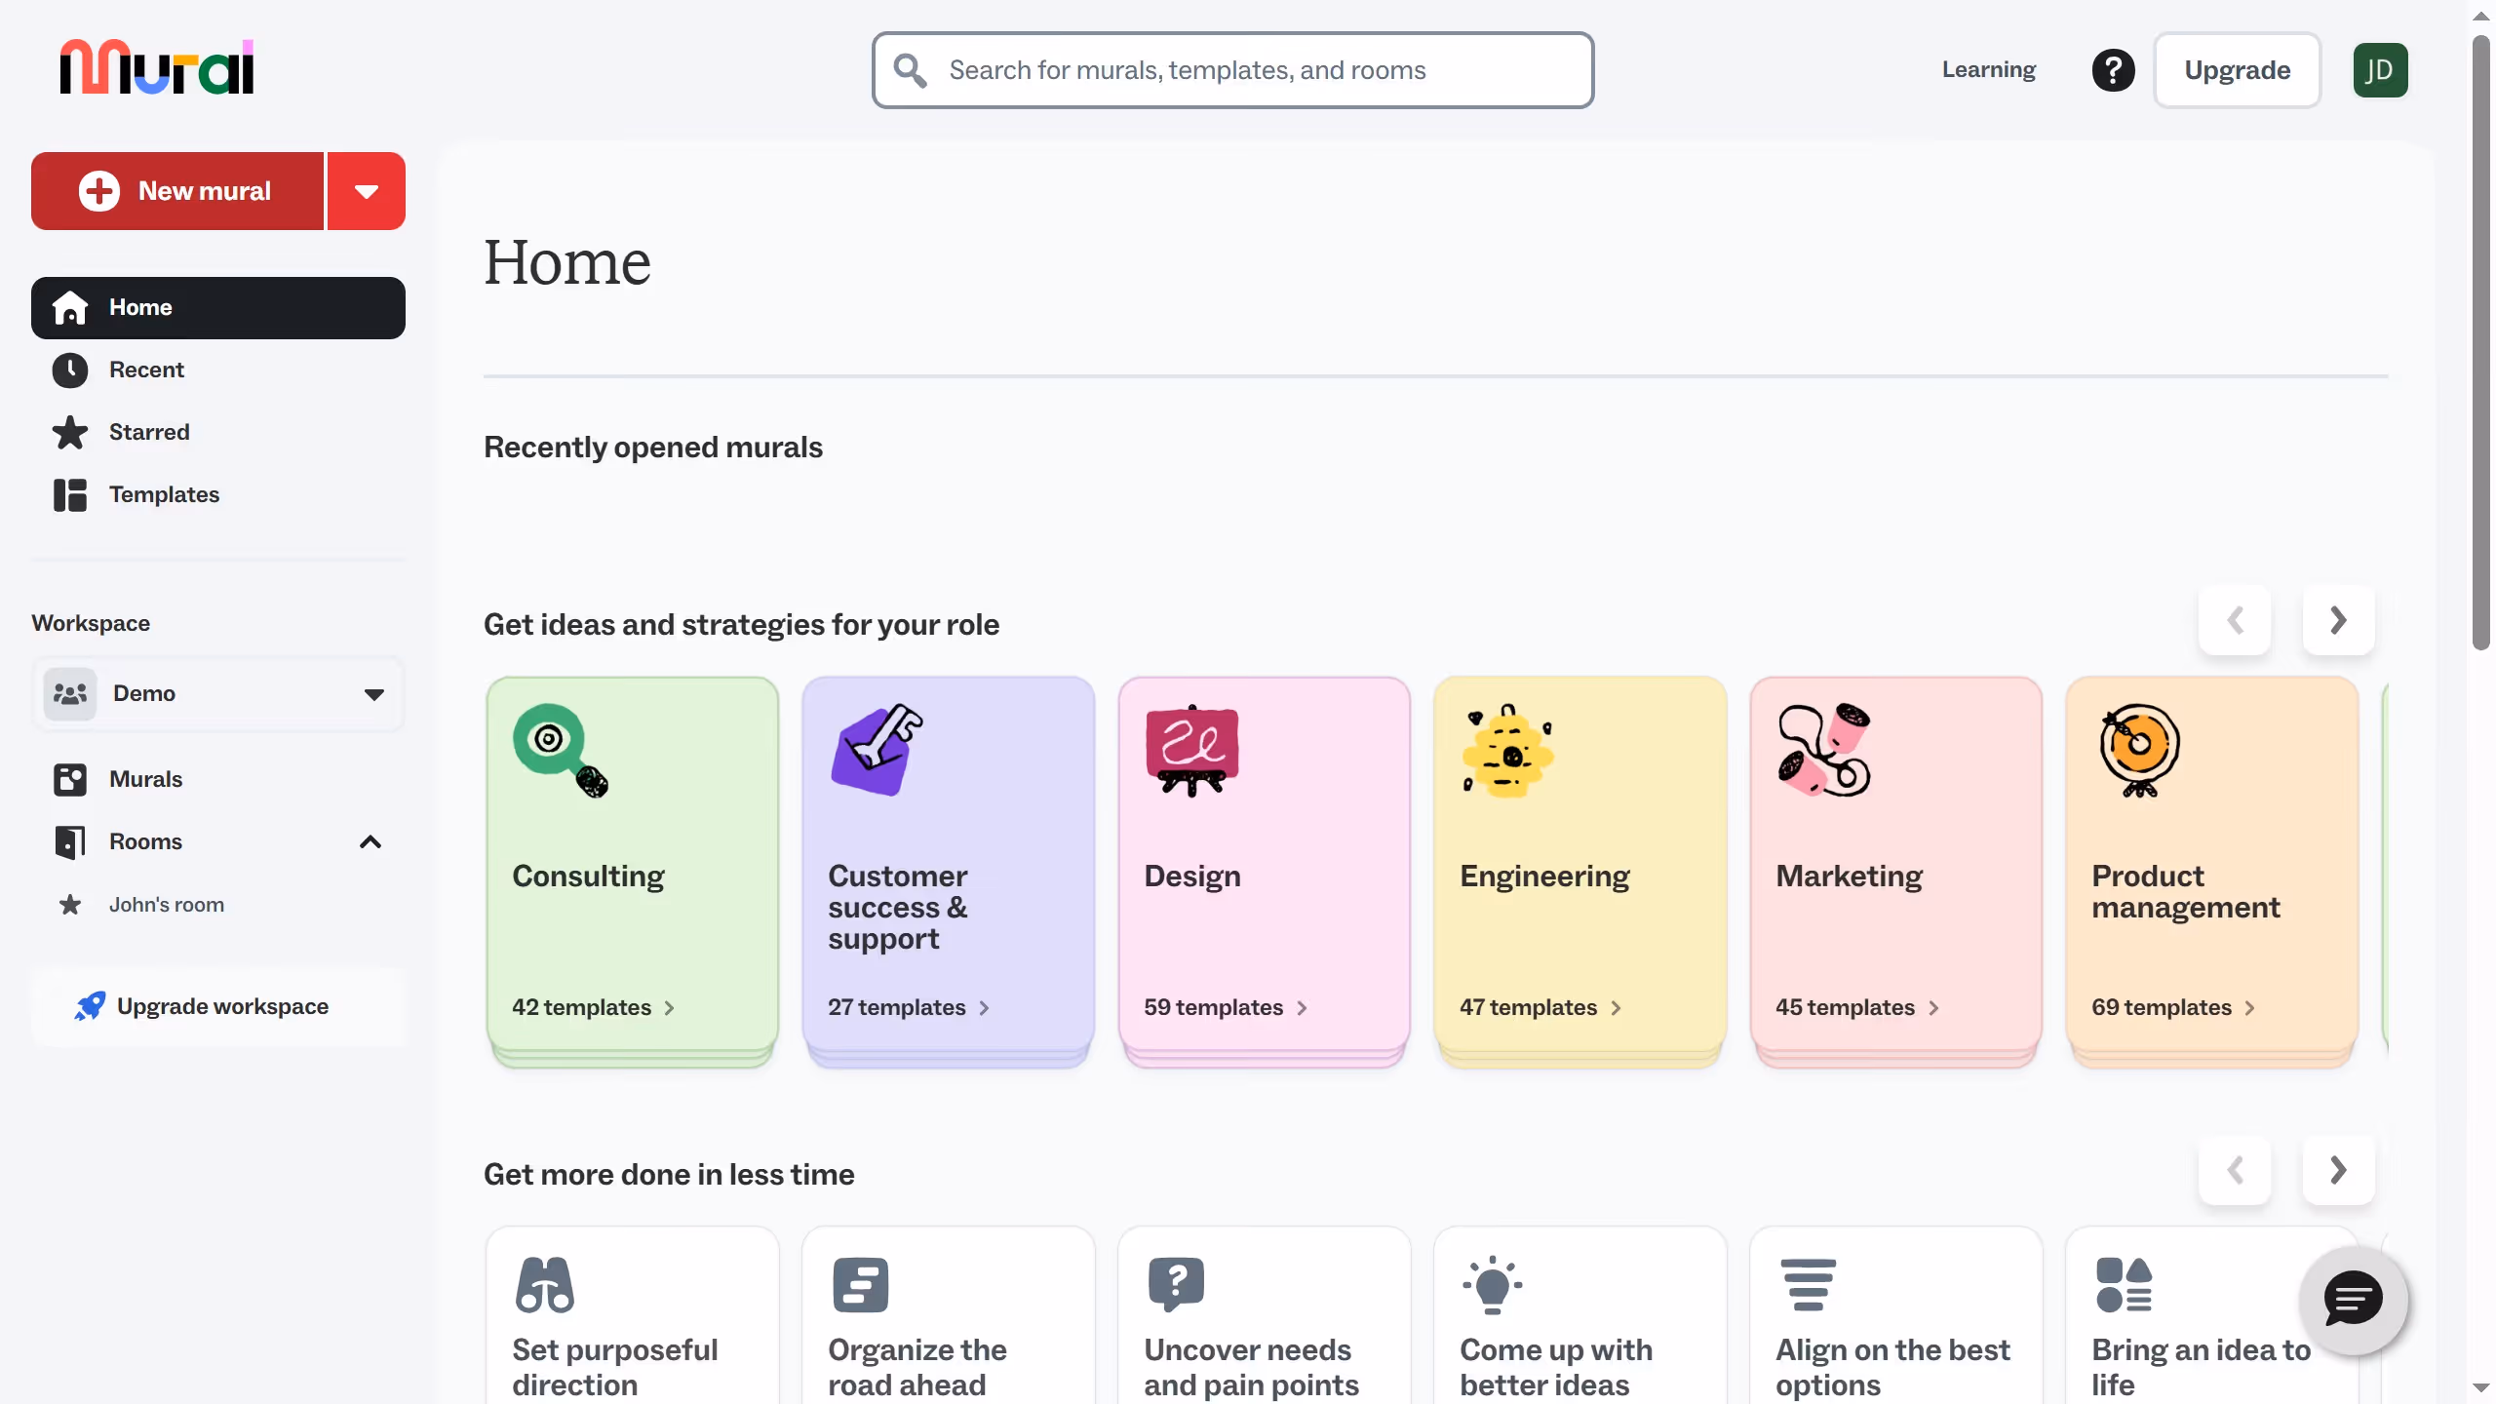Click the Upgrade button

[x=2237, y=70]
